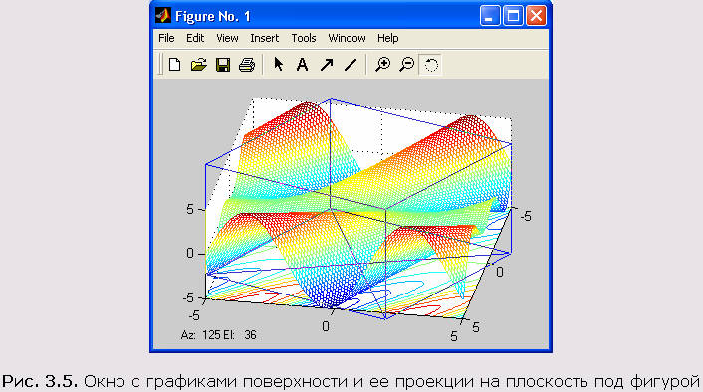Open the File menu

pos(166,38)
